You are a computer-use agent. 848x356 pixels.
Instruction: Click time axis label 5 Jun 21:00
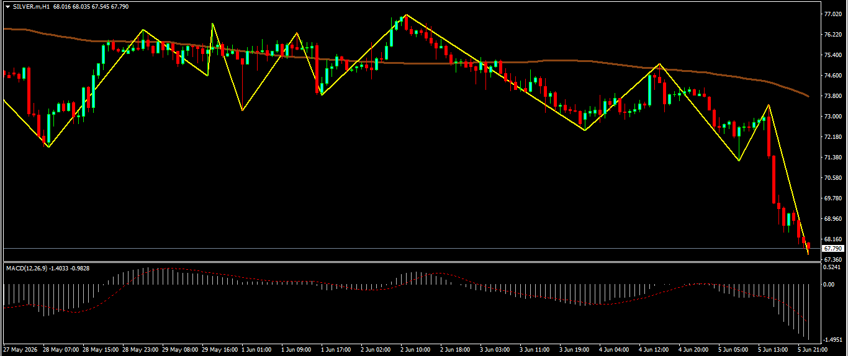[813, 350]
